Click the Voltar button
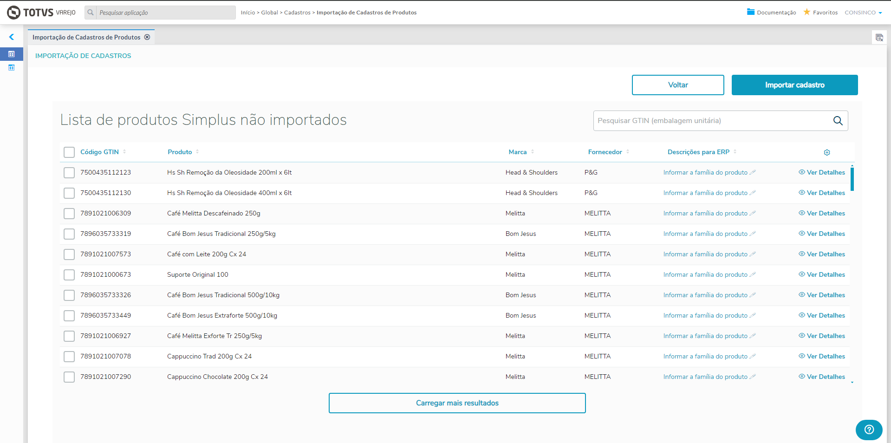Screen dimensions: 891x443 (x=678, y=85)
